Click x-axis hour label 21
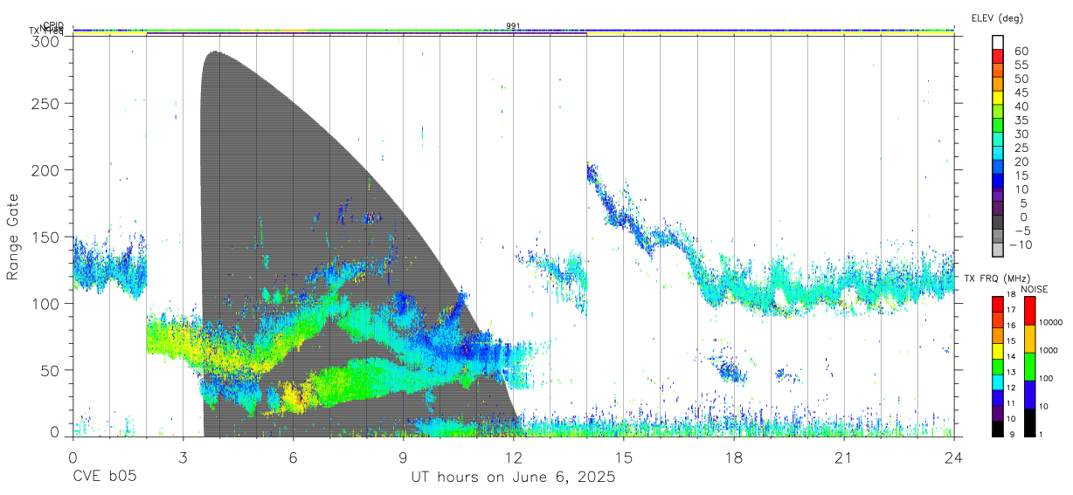The height and width of the screenshot is (495, 1073). (844, 458)
